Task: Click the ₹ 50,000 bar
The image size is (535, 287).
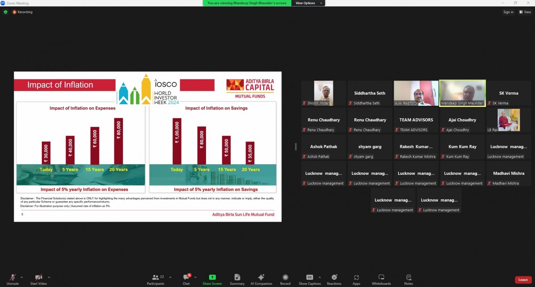Action: tap(226, 150)
